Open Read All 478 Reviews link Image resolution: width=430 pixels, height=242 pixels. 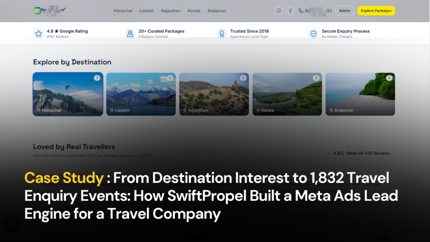[358, 153]
